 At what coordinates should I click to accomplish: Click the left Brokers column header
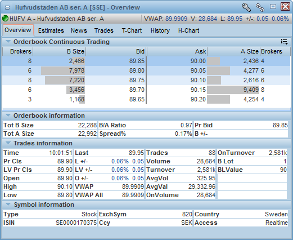coord(18,51)
